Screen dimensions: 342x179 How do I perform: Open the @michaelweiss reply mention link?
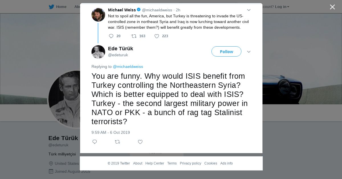(128, 66)
